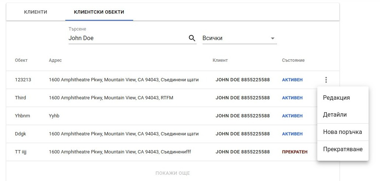Click the Прекратен status label
The height and width of the screenshot is (181, 380).
295,152
